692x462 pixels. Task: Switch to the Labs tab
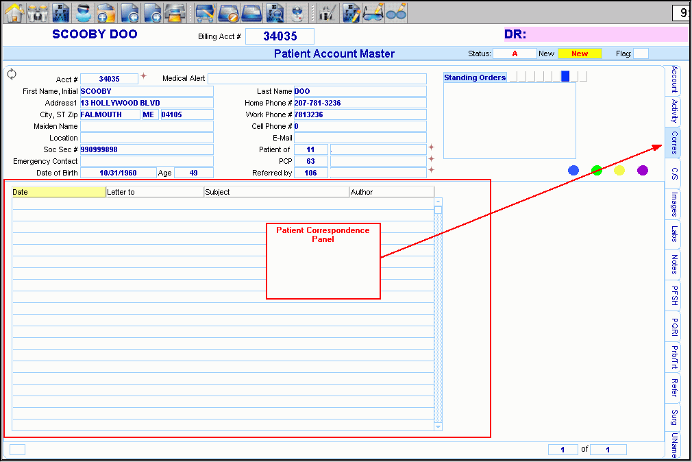(674, 234)
